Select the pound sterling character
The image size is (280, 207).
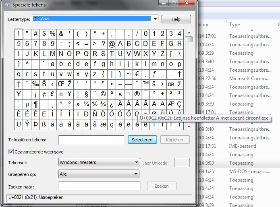point(52,94)
